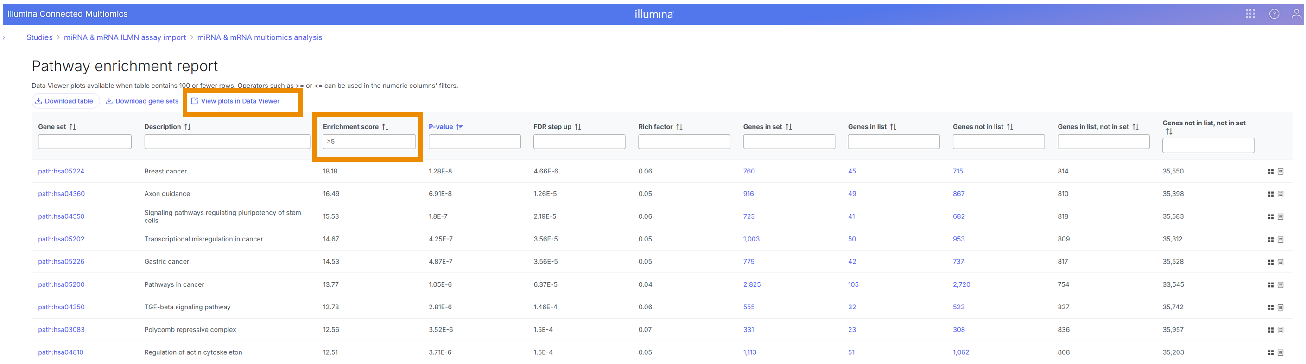Expand the collapsed left sidebar chevron
This screenshot has width=1306, height=364.
click(x=4, y=38)
